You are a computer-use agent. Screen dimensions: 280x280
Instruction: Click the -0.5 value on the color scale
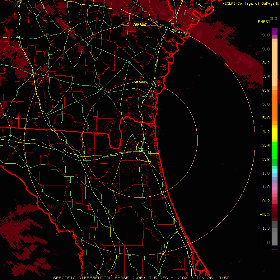click(x=265, y=215)
